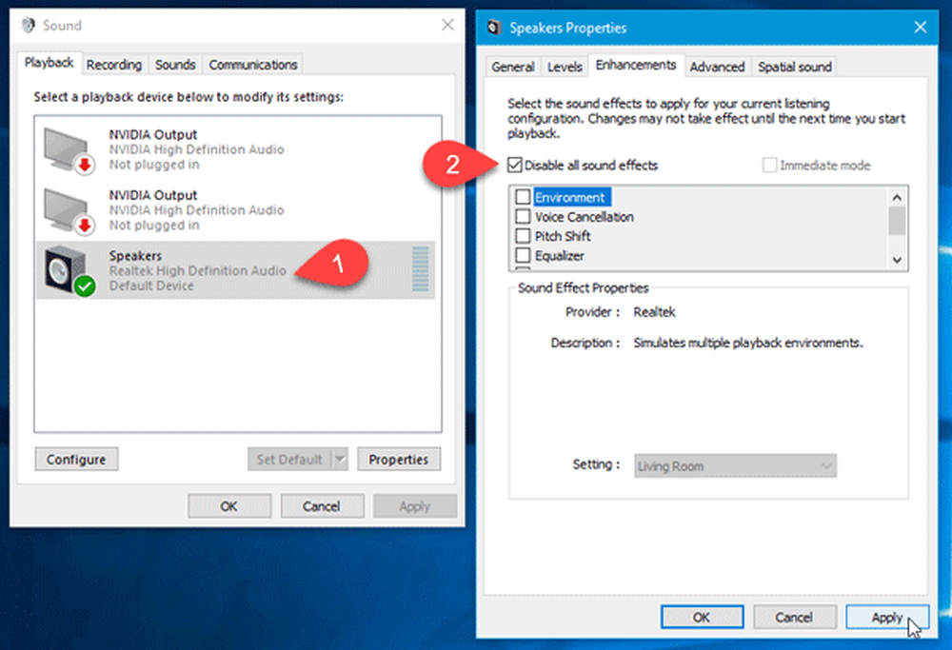Switch to the Levels tab

tap(565, 67)
